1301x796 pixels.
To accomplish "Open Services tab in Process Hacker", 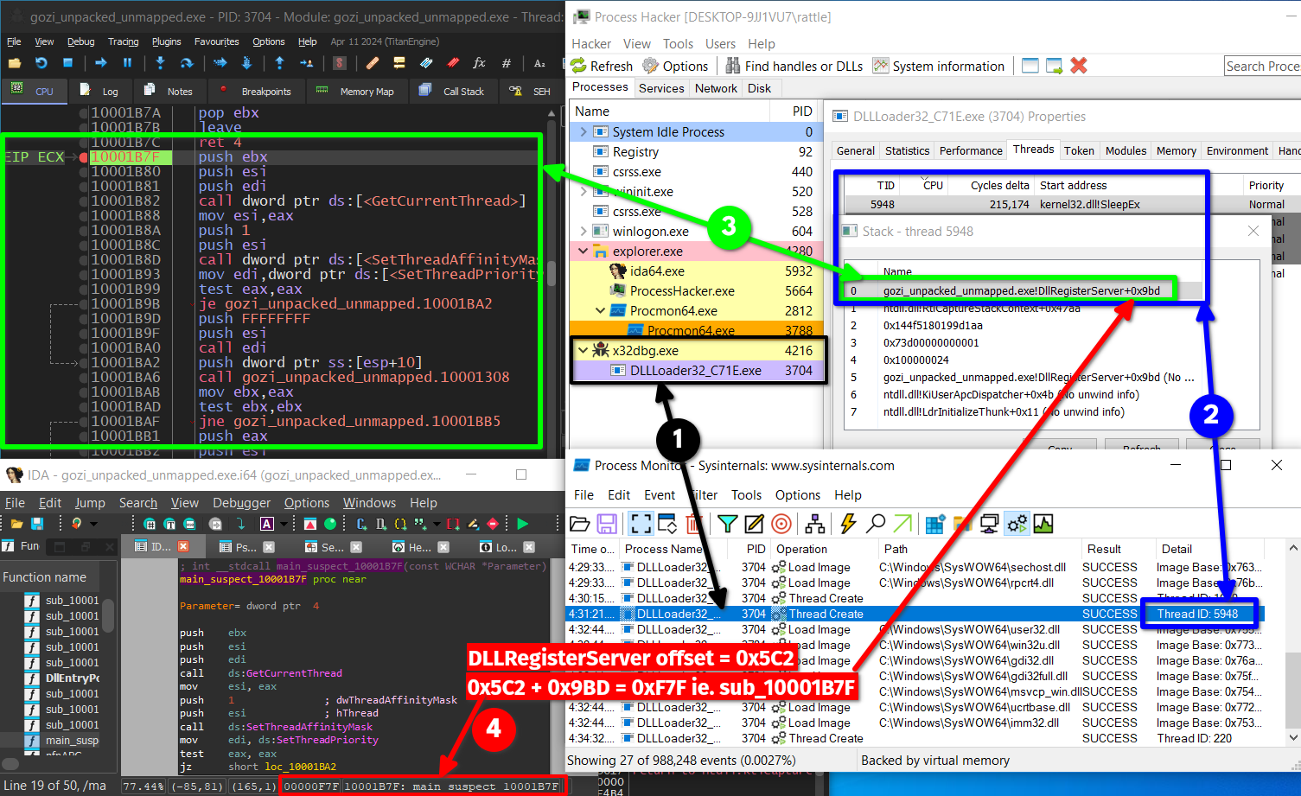I will click(x=661, y=88).
